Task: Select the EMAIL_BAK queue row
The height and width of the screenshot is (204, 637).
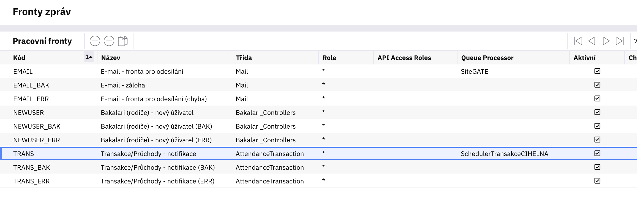Action: 31,85
